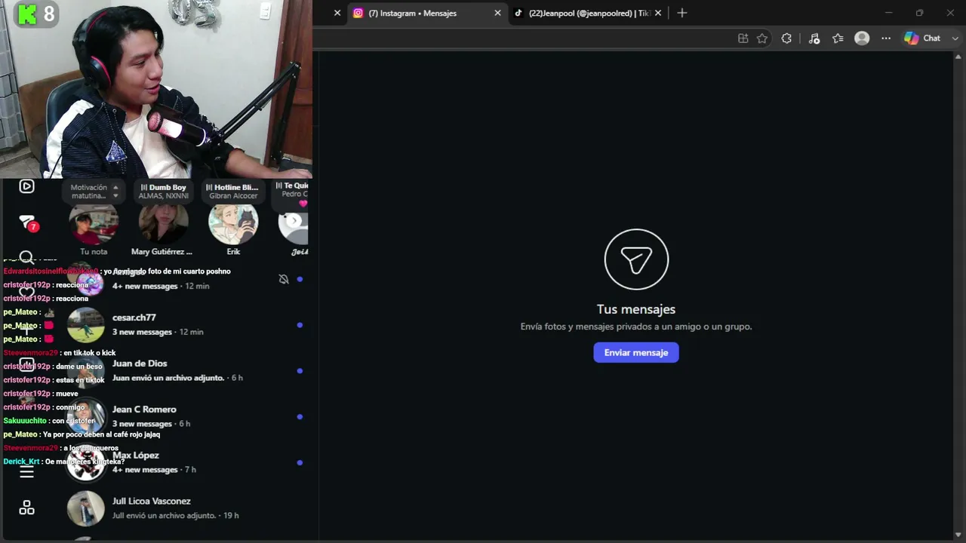Click the muted bell icon on first chat

[284, 279]
